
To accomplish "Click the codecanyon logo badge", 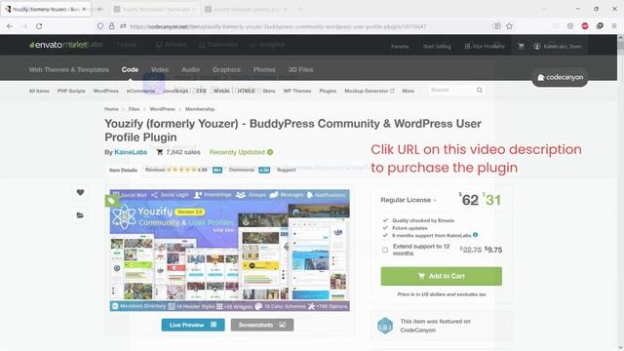I will [x=560, y=77].
